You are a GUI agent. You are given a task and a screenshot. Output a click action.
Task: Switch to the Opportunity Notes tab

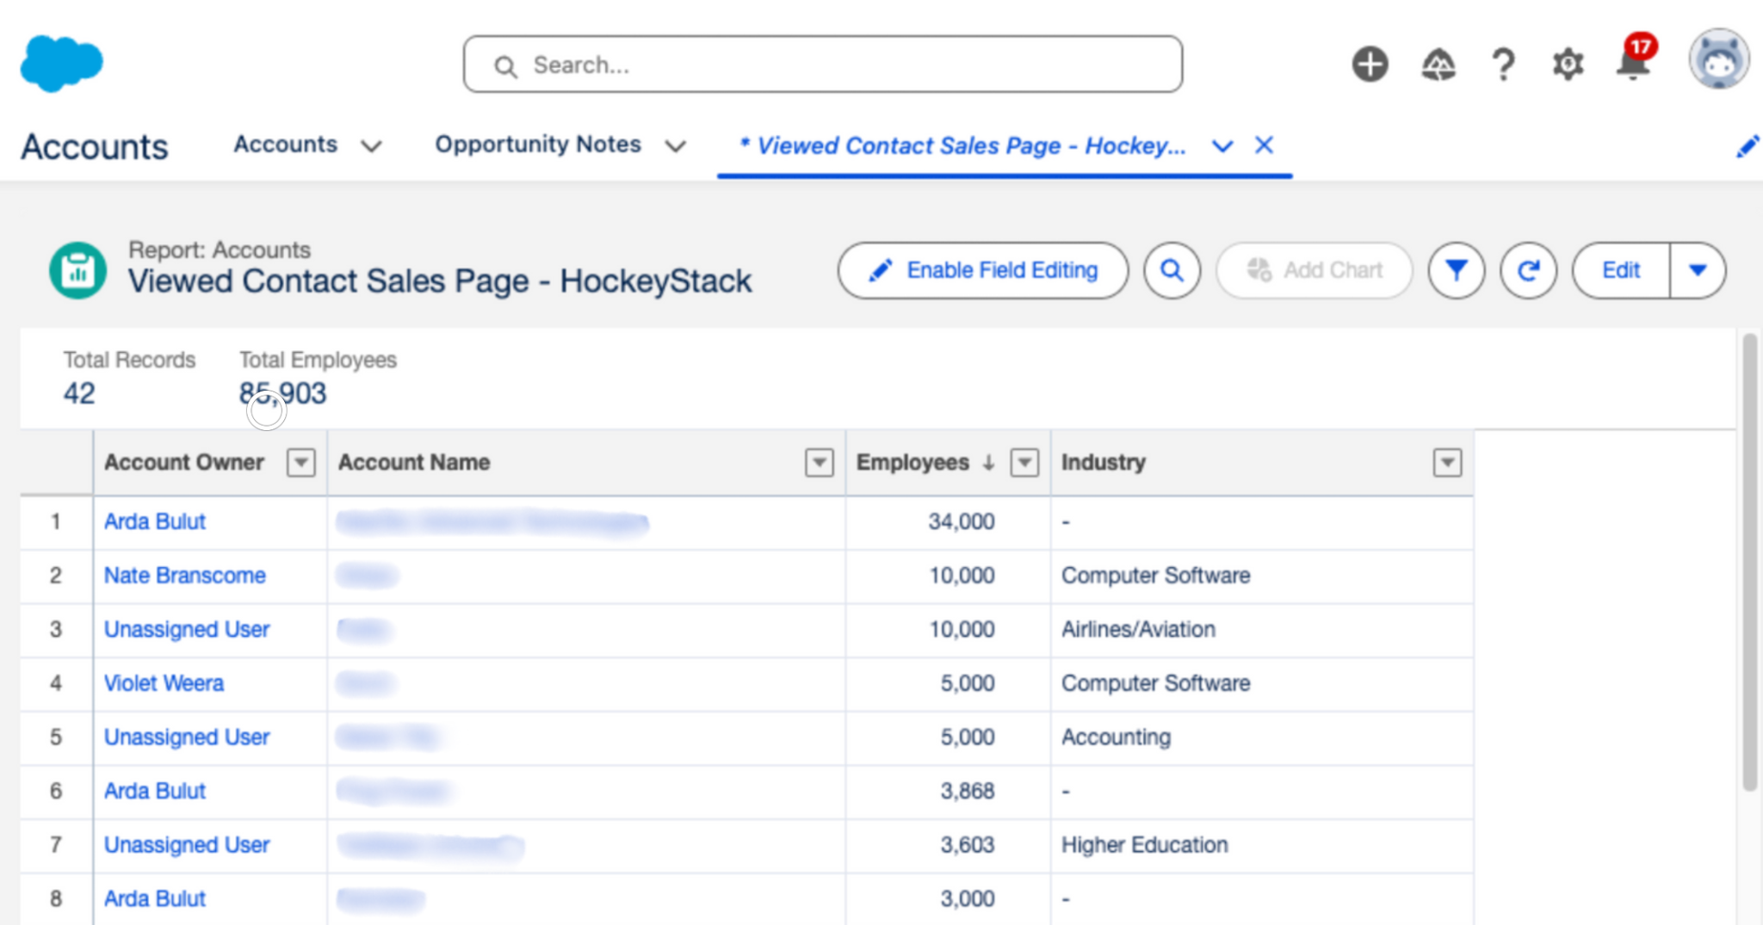538,145
